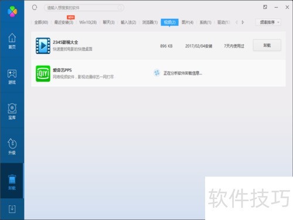Click the 896 KB size value
293x220 pixels.
[166, 46]
